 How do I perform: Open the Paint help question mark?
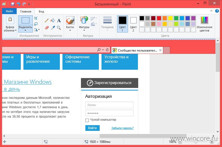(x=217, y=11)
